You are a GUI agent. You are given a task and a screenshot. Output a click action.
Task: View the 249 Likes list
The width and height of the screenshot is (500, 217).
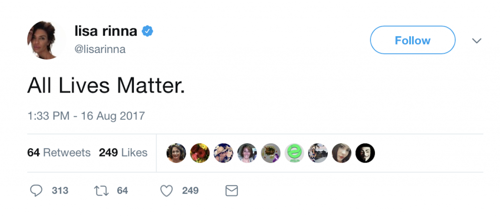[123, 153]
